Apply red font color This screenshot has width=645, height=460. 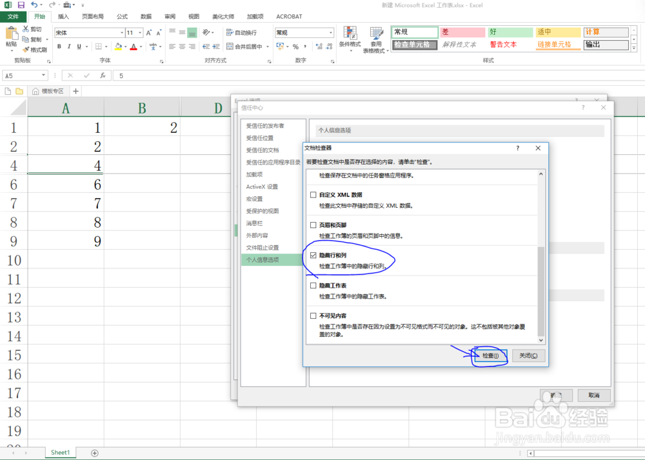134,46
